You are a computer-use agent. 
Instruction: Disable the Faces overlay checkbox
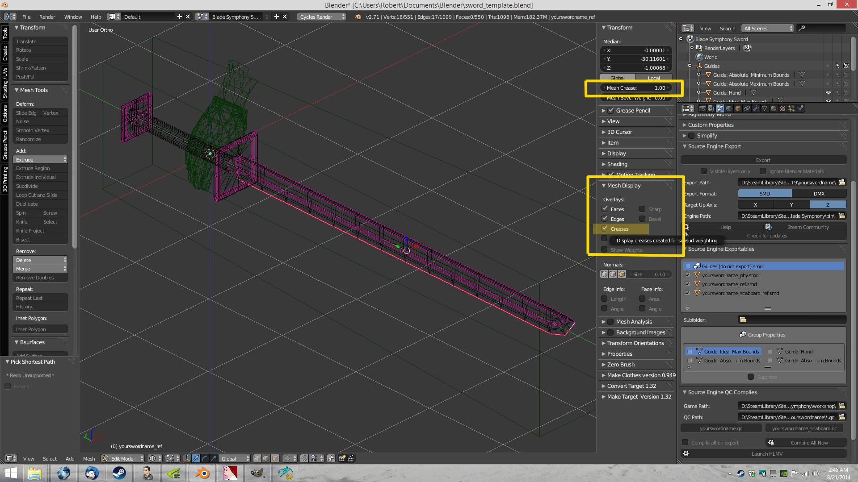[605, 209]
